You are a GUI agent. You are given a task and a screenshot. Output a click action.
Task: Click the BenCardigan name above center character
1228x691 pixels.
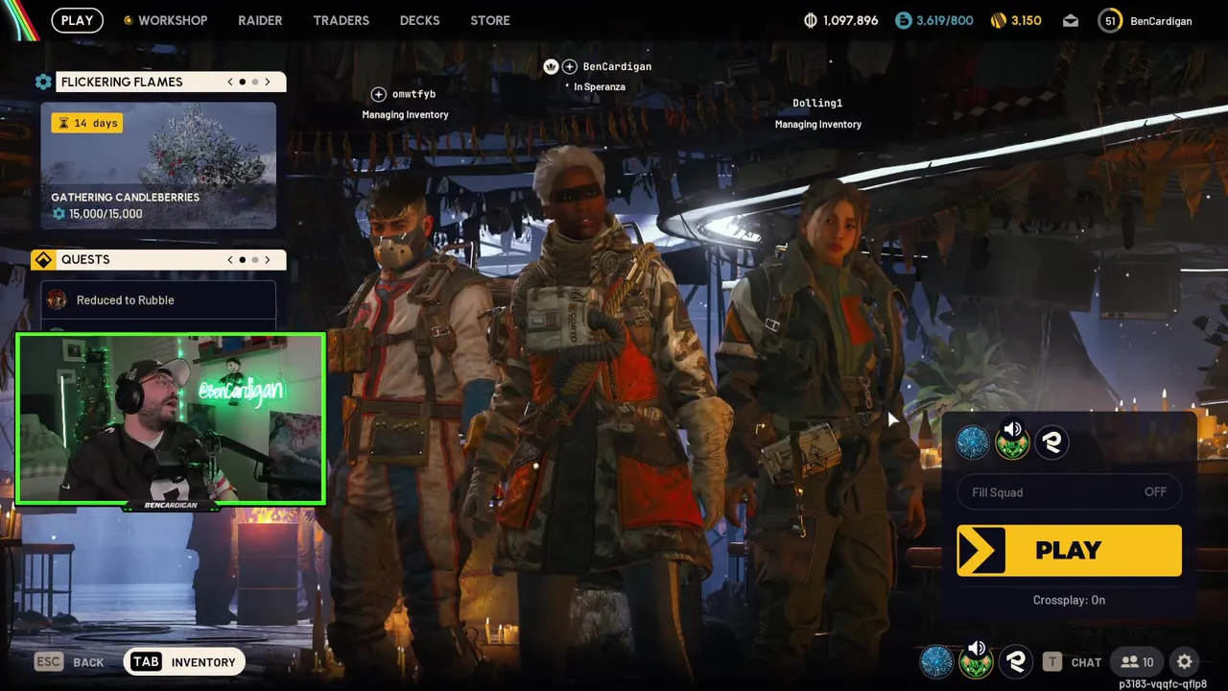[617, 66]
